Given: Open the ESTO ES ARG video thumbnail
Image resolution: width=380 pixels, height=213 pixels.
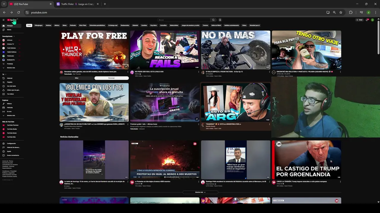Looking at the screenshot, I should point(236,102).
